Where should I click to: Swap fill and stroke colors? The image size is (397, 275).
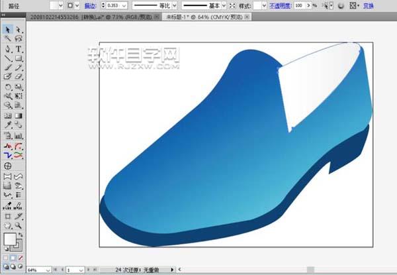pyautogui.click(x=22, y=234)
